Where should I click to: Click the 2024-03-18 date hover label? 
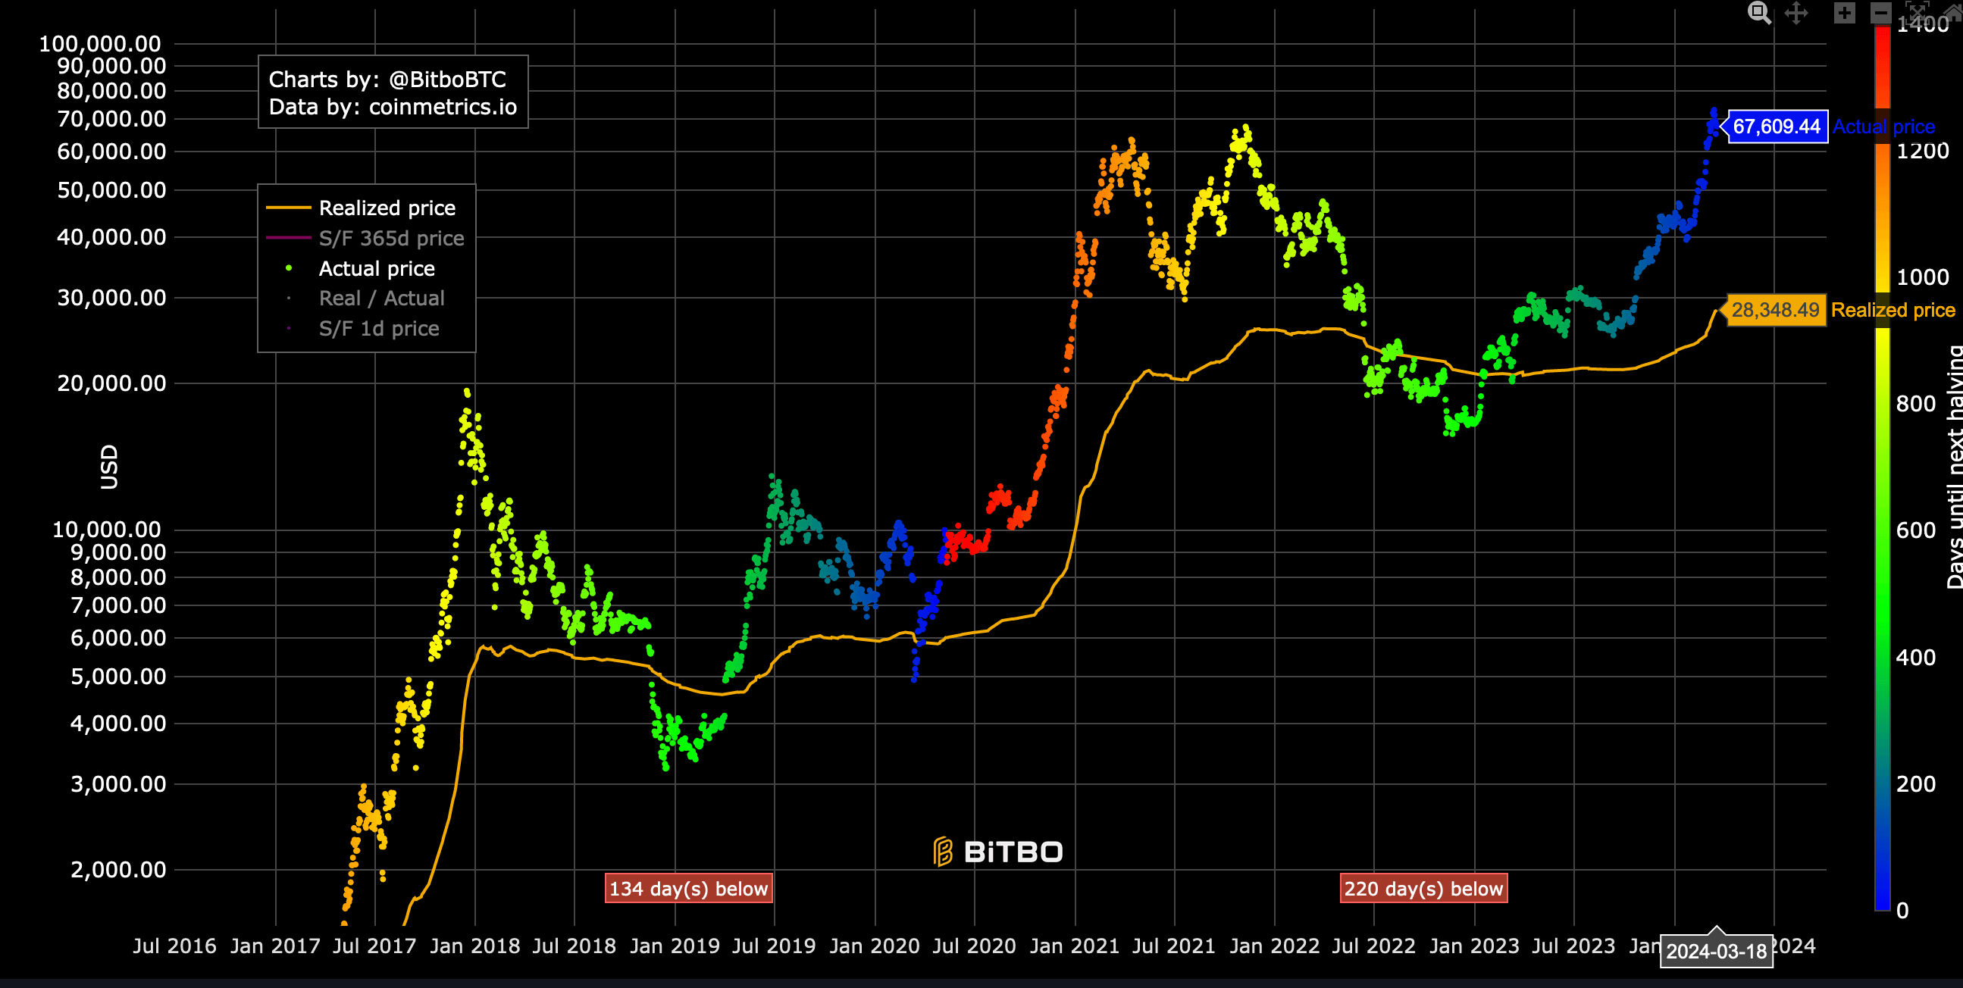[1716, 952]
